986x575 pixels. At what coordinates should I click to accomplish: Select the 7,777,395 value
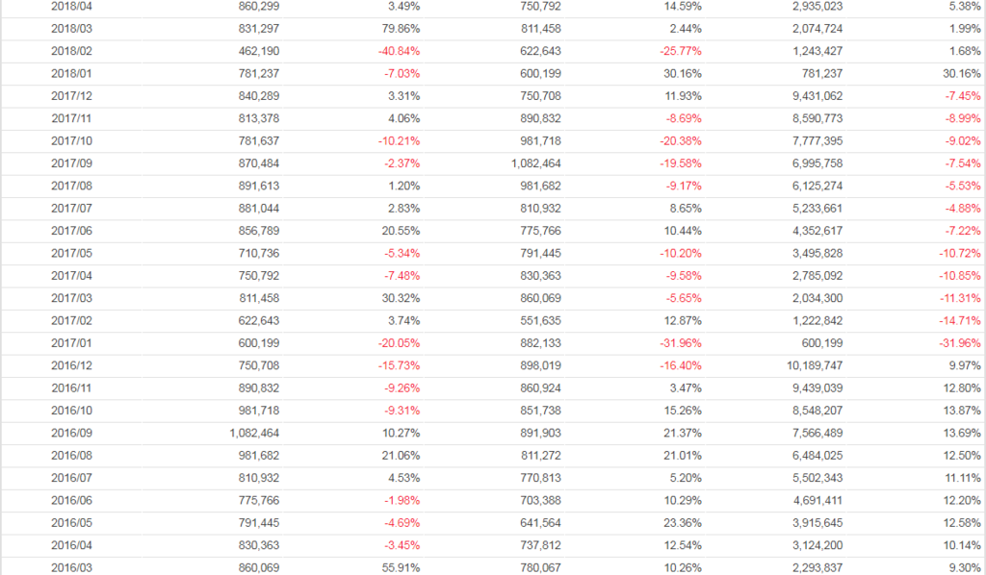(817, 140)
